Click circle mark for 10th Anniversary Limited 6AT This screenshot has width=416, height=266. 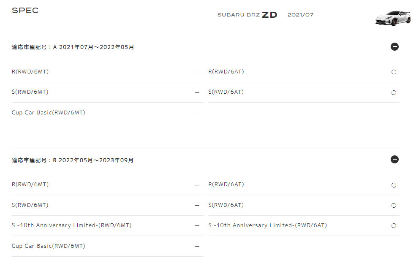394,226
